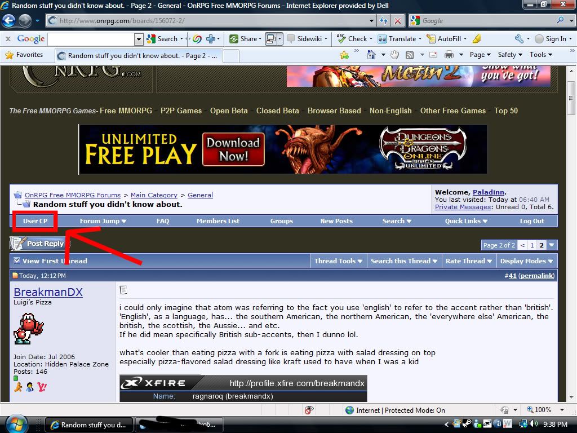The width and height of the screenshot is (577, 433).
Task: Click the Yahoo messenger icon under BreakmanDX
Action: click(x=41, y=387)
